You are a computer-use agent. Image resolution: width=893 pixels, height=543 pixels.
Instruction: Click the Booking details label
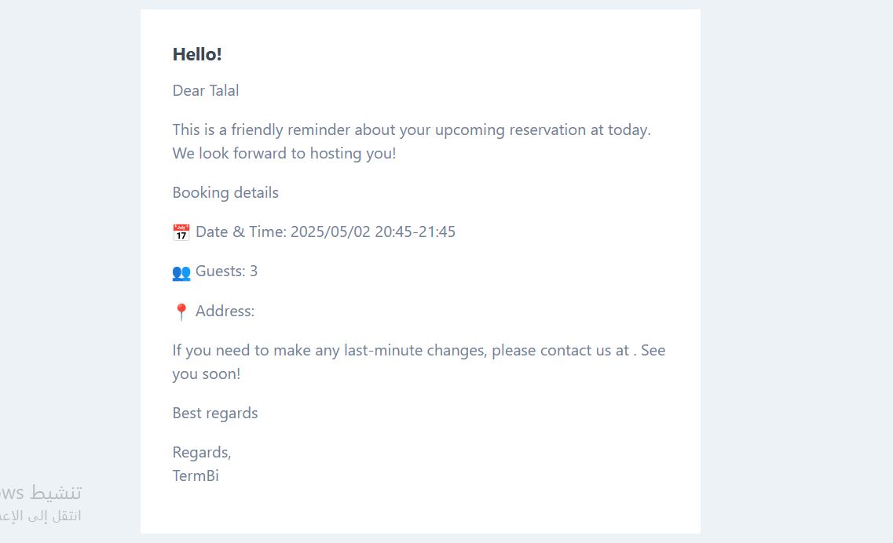(x=225, y=192)
